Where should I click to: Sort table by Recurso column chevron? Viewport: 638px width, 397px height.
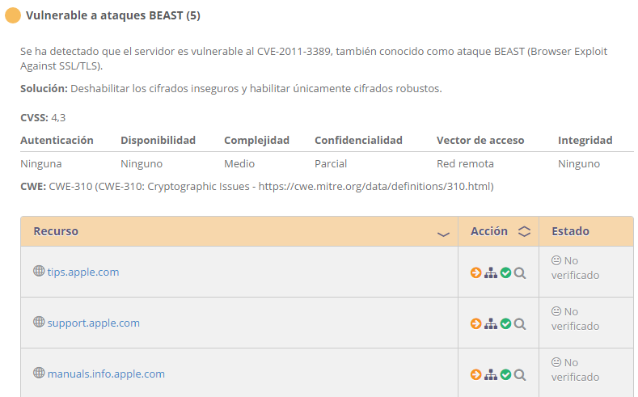(443, 234)
